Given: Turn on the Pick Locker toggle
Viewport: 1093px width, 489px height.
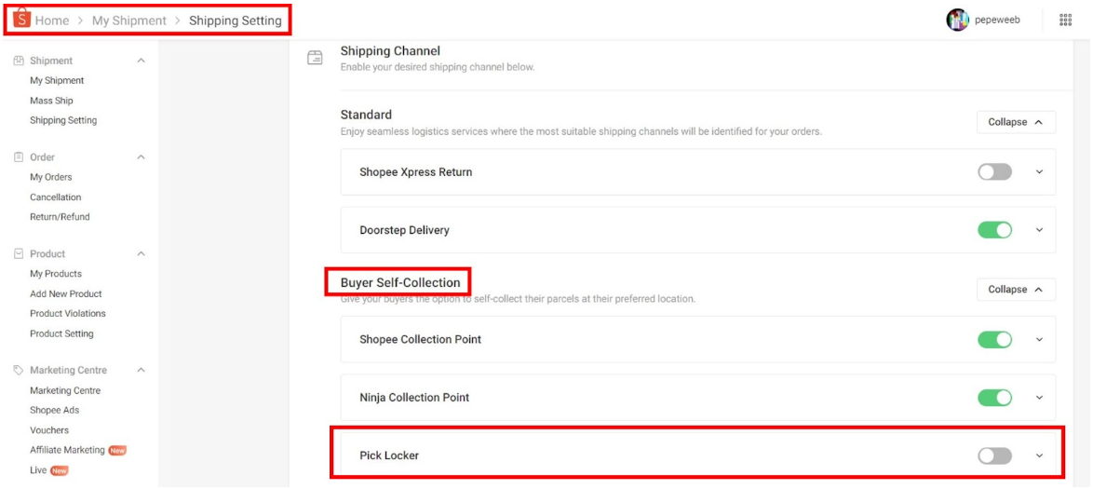Looking at the screenshot, I should (x=994, y=455).
